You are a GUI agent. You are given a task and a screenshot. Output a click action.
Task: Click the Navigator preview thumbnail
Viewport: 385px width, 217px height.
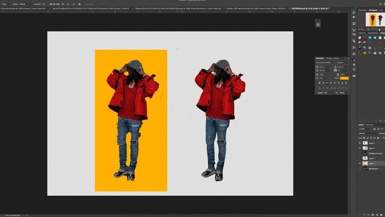click(375, 19)
